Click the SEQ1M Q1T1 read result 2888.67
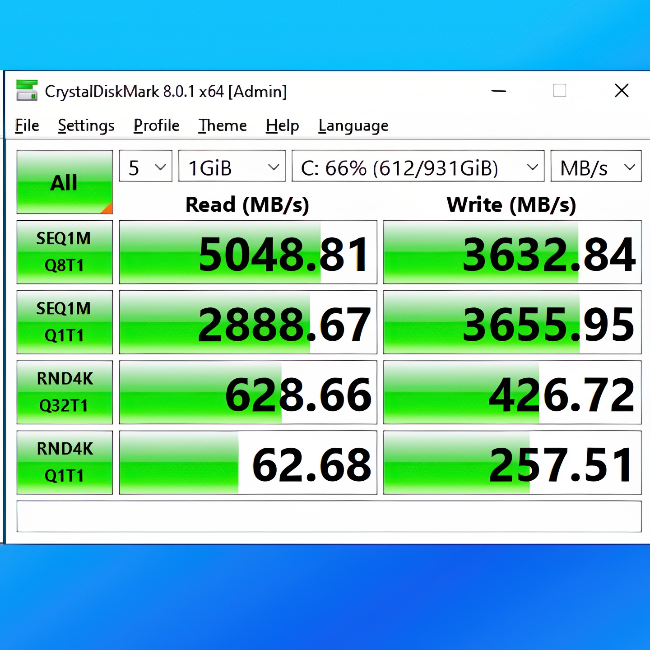Viewport: 650px width, 650px height. click(248, 322)
